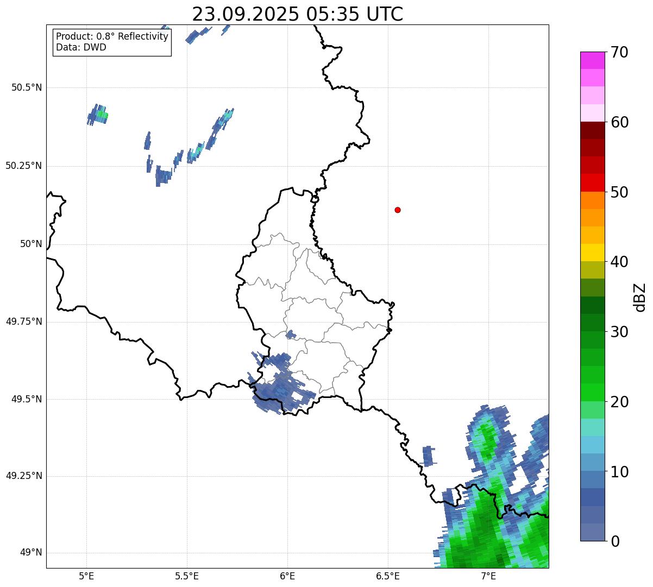This screenshot has width=653, height=587.
Task: Click the 49.25°N latitude label
Action: point(23,476)
